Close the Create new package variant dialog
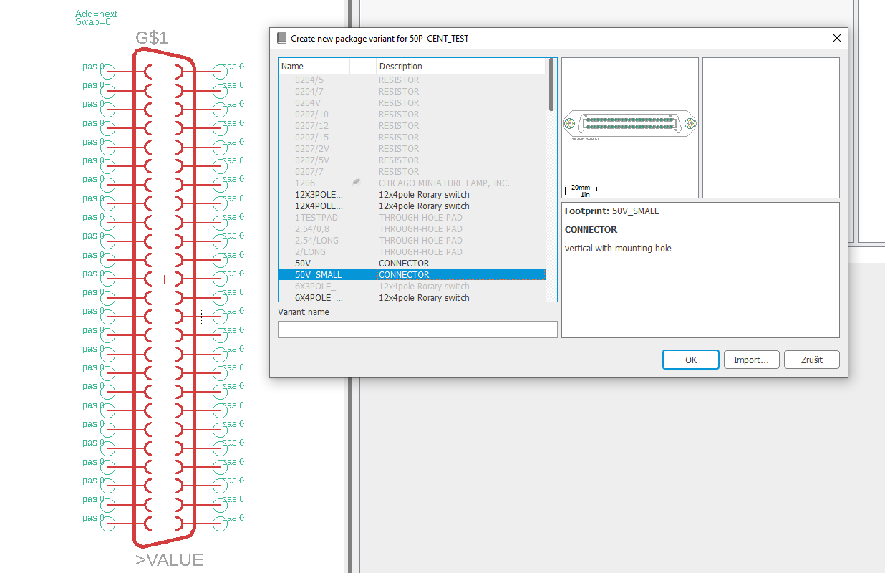 836,38
